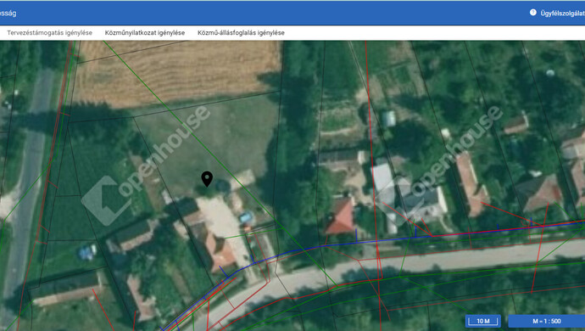Click the blue car parked in driveway

[x=246, y=217]
